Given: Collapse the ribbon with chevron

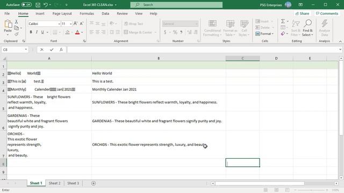Looking at the screenshot, I should click(x=340, y=41).
